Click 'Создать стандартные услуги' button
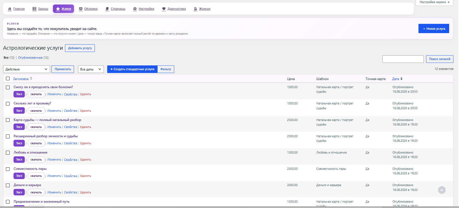The height and width of the screenshot is (208, 459). tap(132, 69)
